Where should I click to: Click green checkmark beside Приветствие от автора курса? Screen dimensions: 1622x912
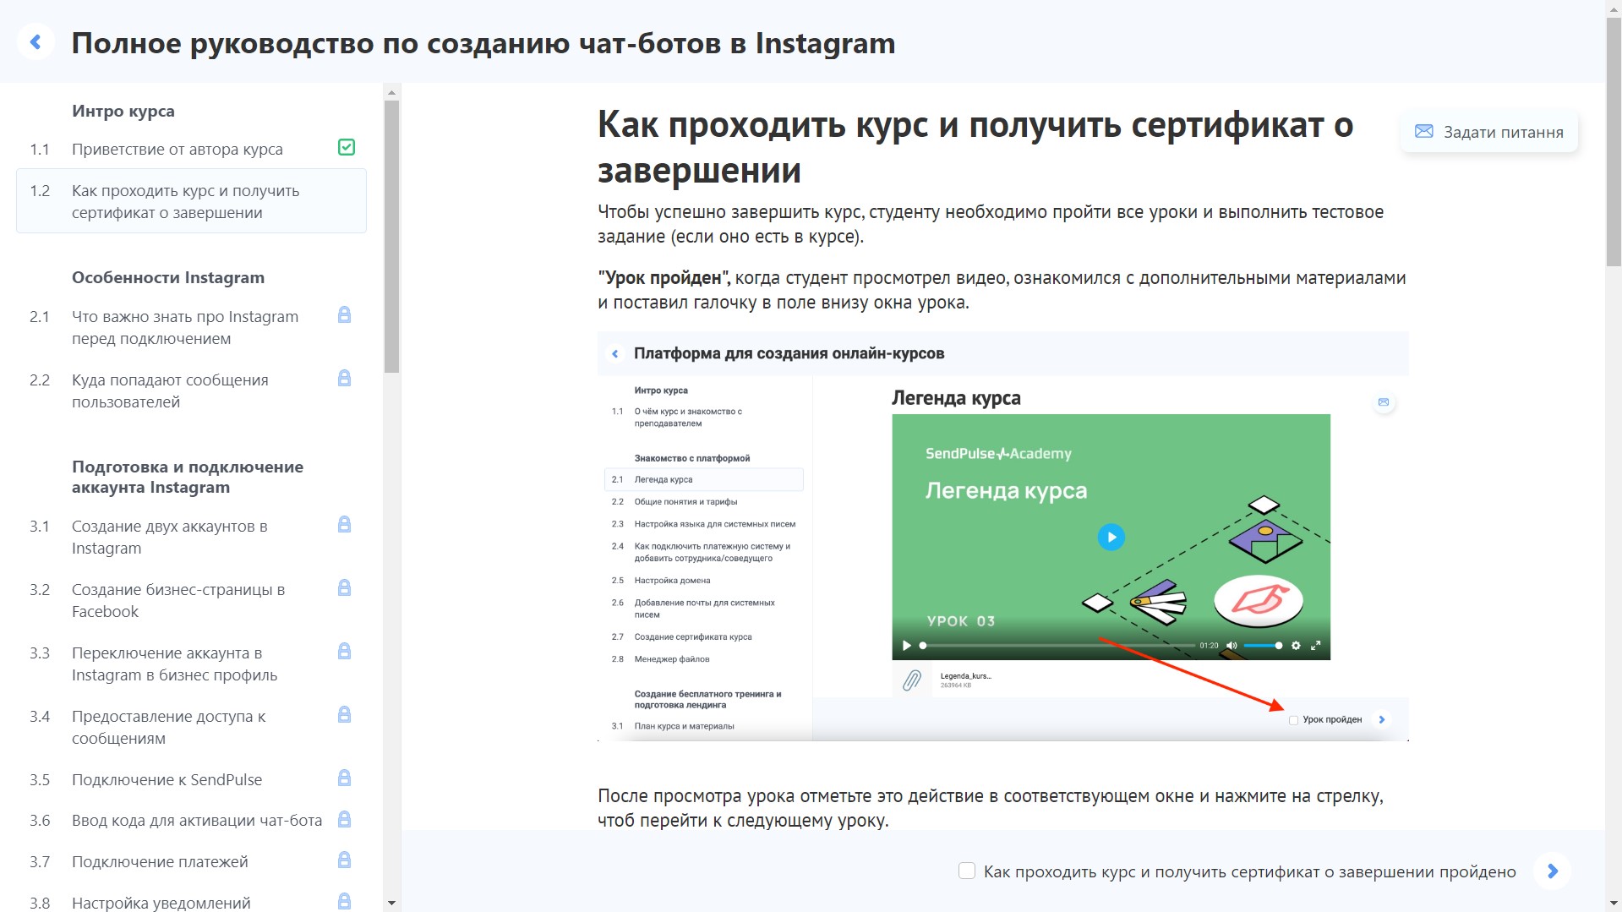point(347,147)
